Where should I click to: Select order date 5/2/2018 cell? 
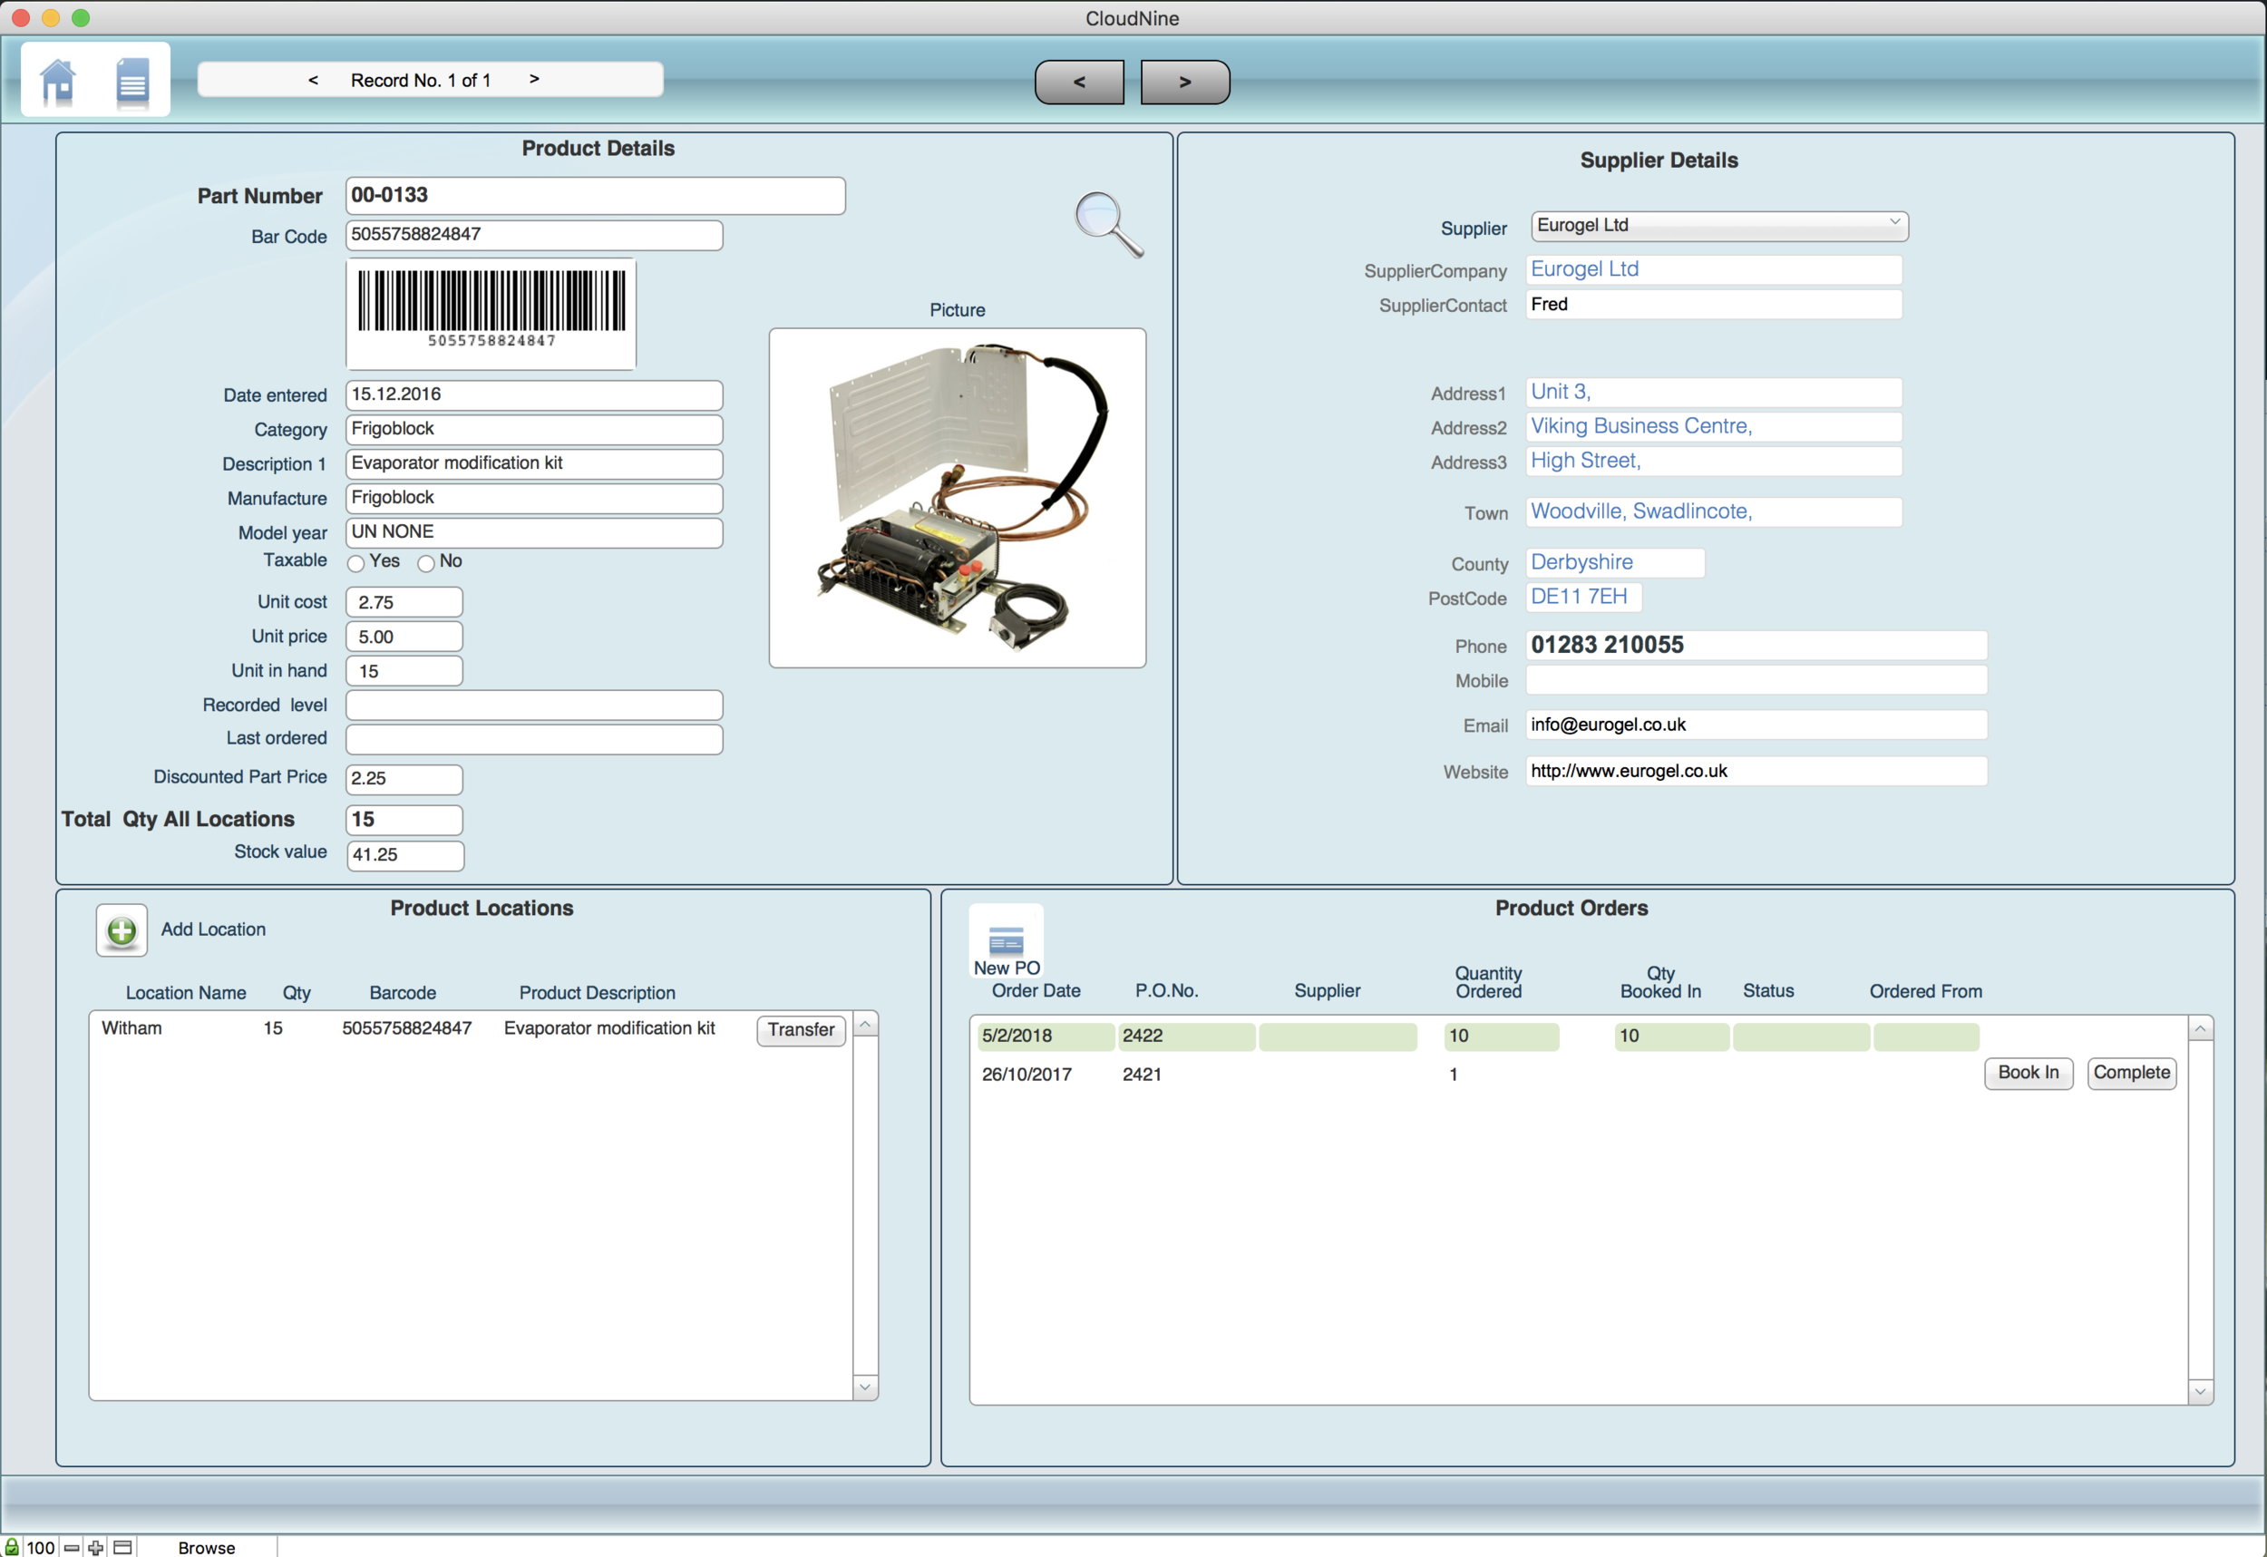point(1046,1036)
